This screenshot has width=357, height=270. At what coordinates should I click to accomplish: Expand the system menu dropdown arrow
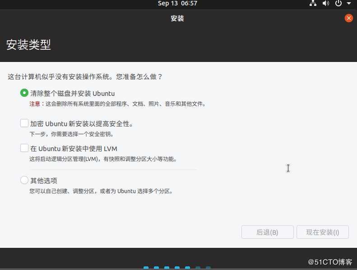coord(349,4)
